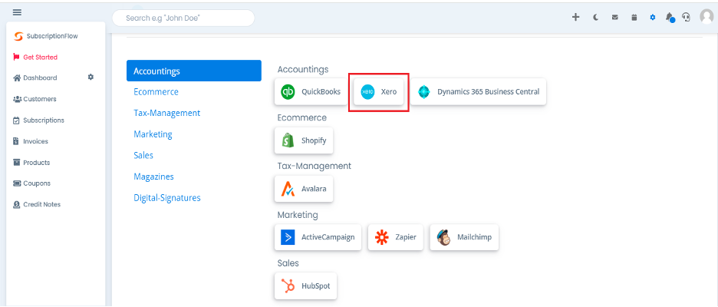718x307 pixels.
Task: Toggle dark mode moon icon
Action: click(x=596, y=18)
